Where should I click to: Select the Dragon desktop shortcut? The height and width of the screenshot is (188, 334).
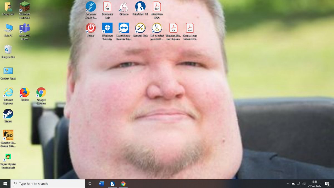pyautogui.click(x=124, y=9)
